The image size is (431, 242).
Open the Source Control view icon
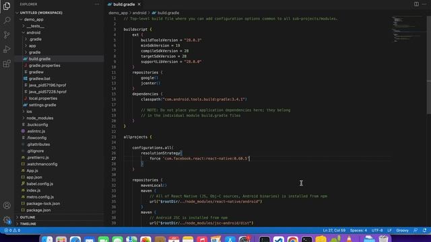[x=7, y=35]
